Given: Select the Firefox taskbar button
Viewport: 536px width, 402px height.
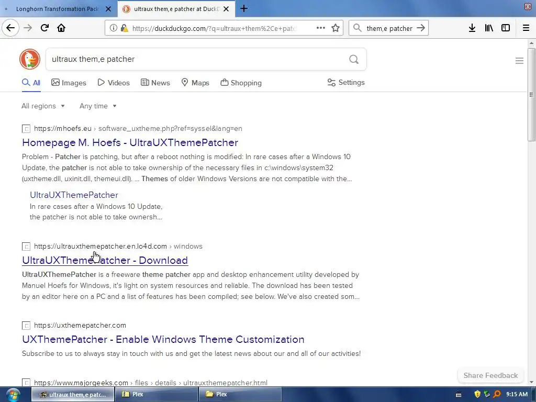Looking at the screenshot, I should pos(72,395).
